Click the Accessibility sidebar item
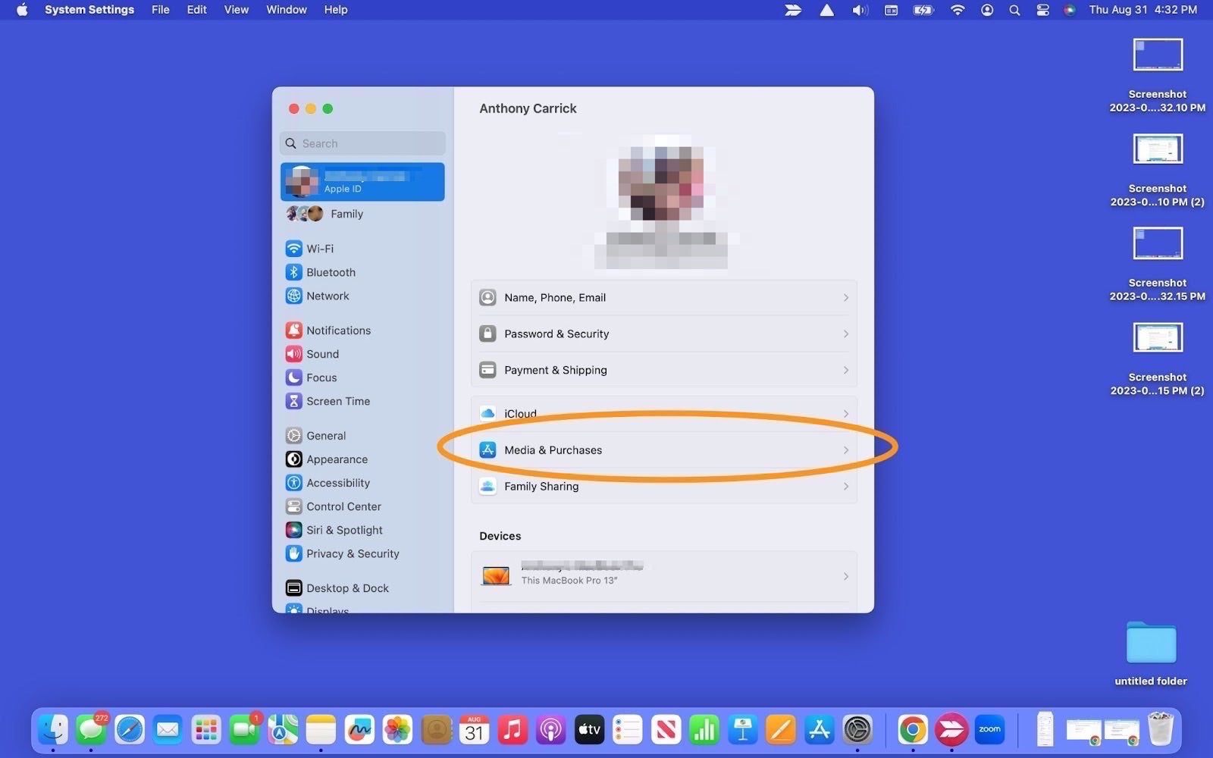Viewport: 1213px width, 758px height. (x=337, y=483)
